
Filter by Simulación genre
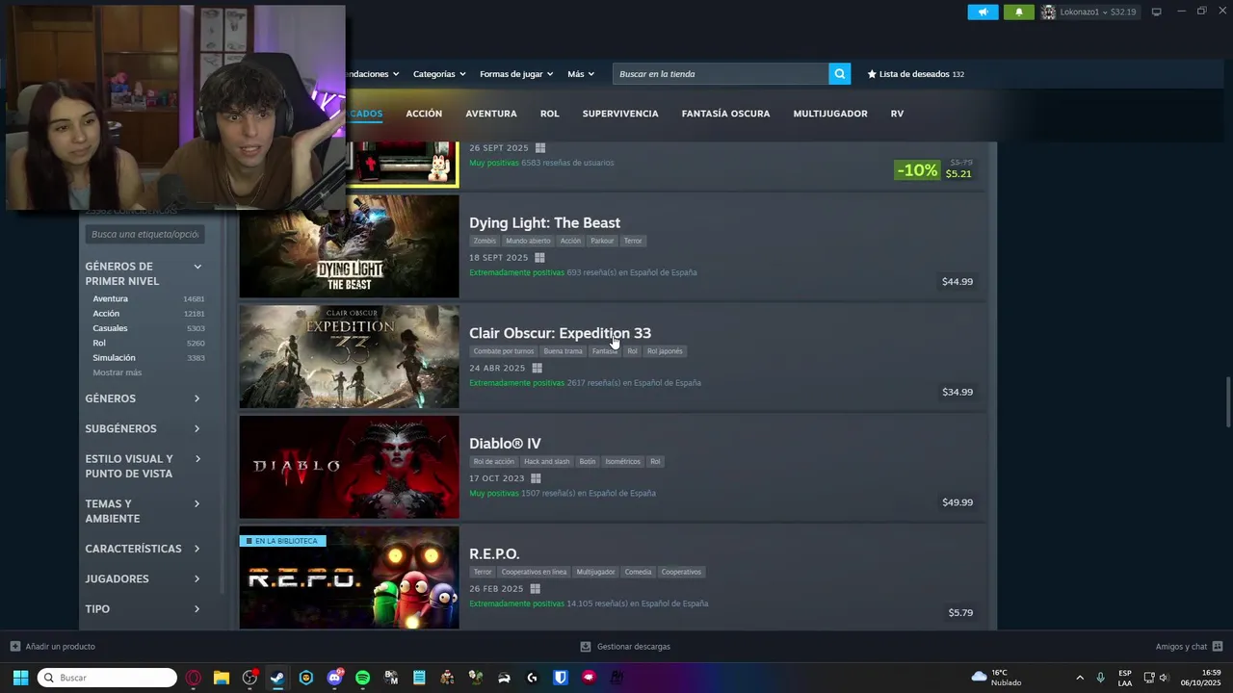(x=114, y=358)
